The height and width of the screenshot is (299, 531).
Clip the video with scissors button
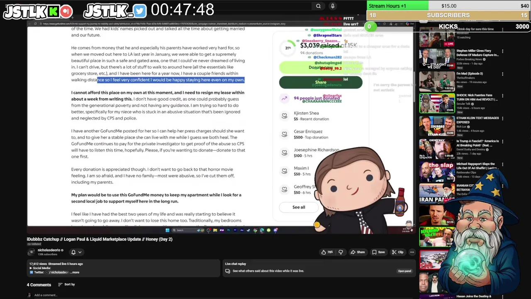397,252
